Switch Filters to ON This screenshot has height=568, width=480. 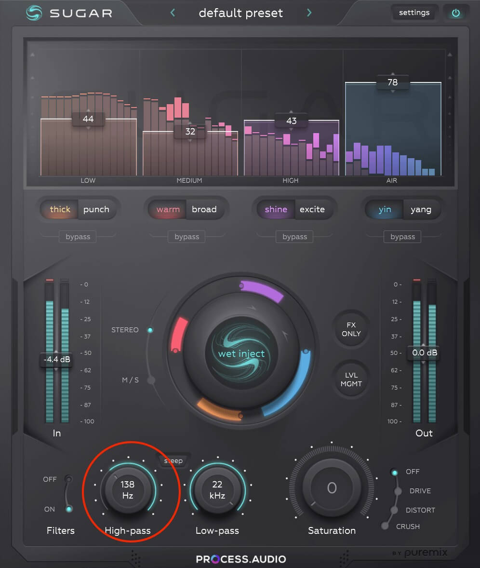coord(69,509)
